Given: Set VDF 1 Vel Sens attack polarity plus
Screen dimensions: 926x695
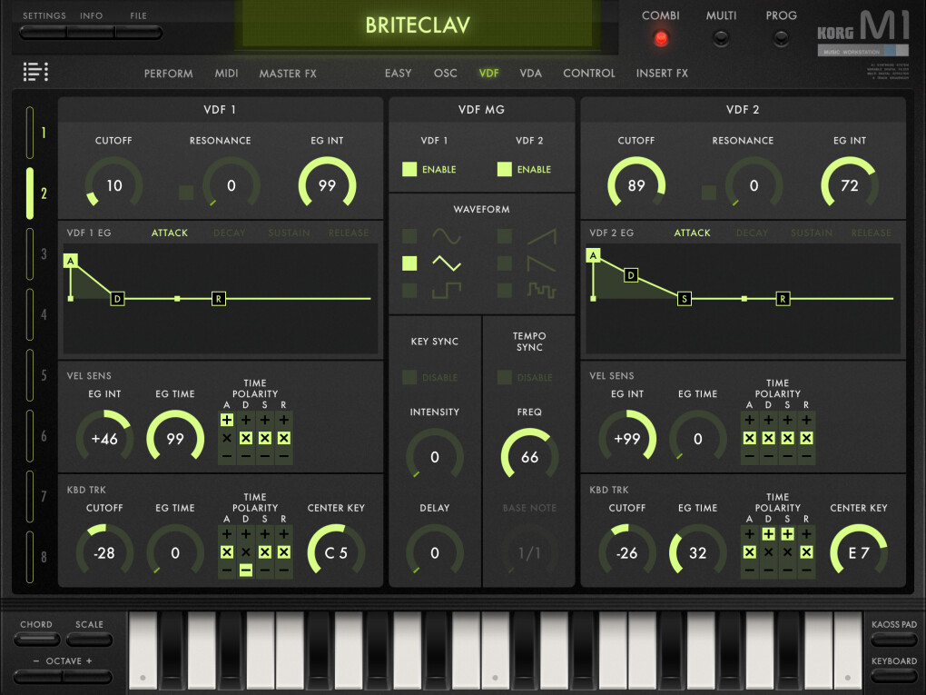Looking at the screenshot, I should click(x=227, y=420).
